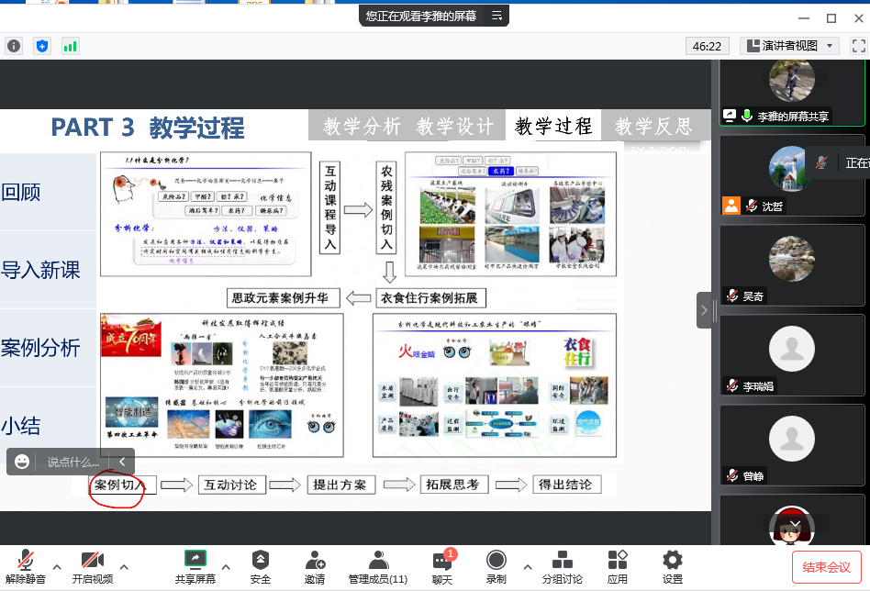Click the blue security shield icon
Image resolution: width=870 pixels, height=591 pixels.
pos(42,46)
